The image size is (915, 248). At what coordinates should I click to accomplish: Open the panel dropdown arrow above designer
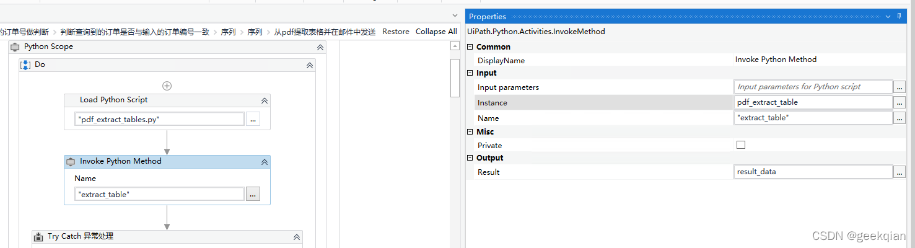coord(455,15)
